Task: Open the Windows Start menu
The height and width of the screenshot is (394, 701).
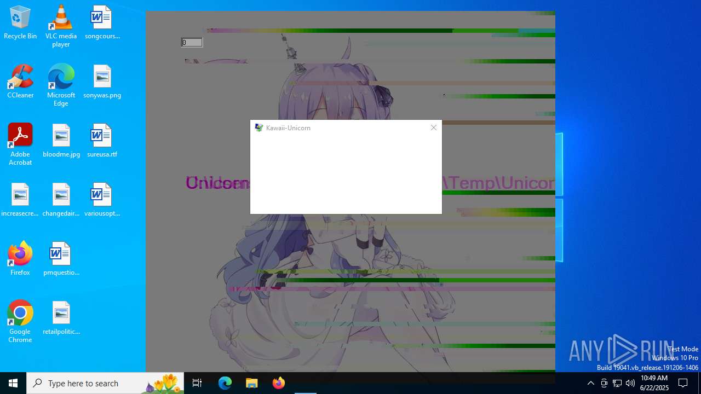Action: pos(13,383)
